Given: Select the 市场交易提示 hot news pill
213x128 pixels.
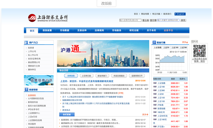Looking at the screenshot, I should tap(119, 76).
